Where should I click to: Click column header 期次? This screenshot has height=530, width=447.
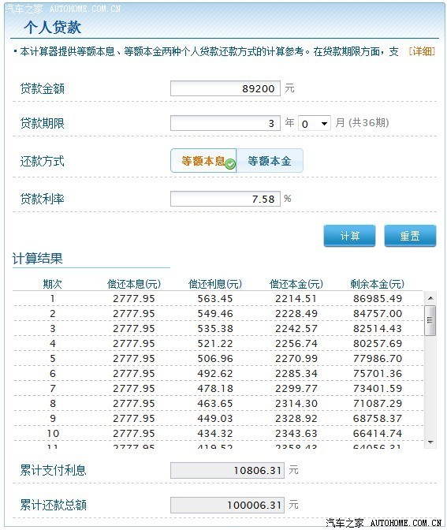[52, 284]
